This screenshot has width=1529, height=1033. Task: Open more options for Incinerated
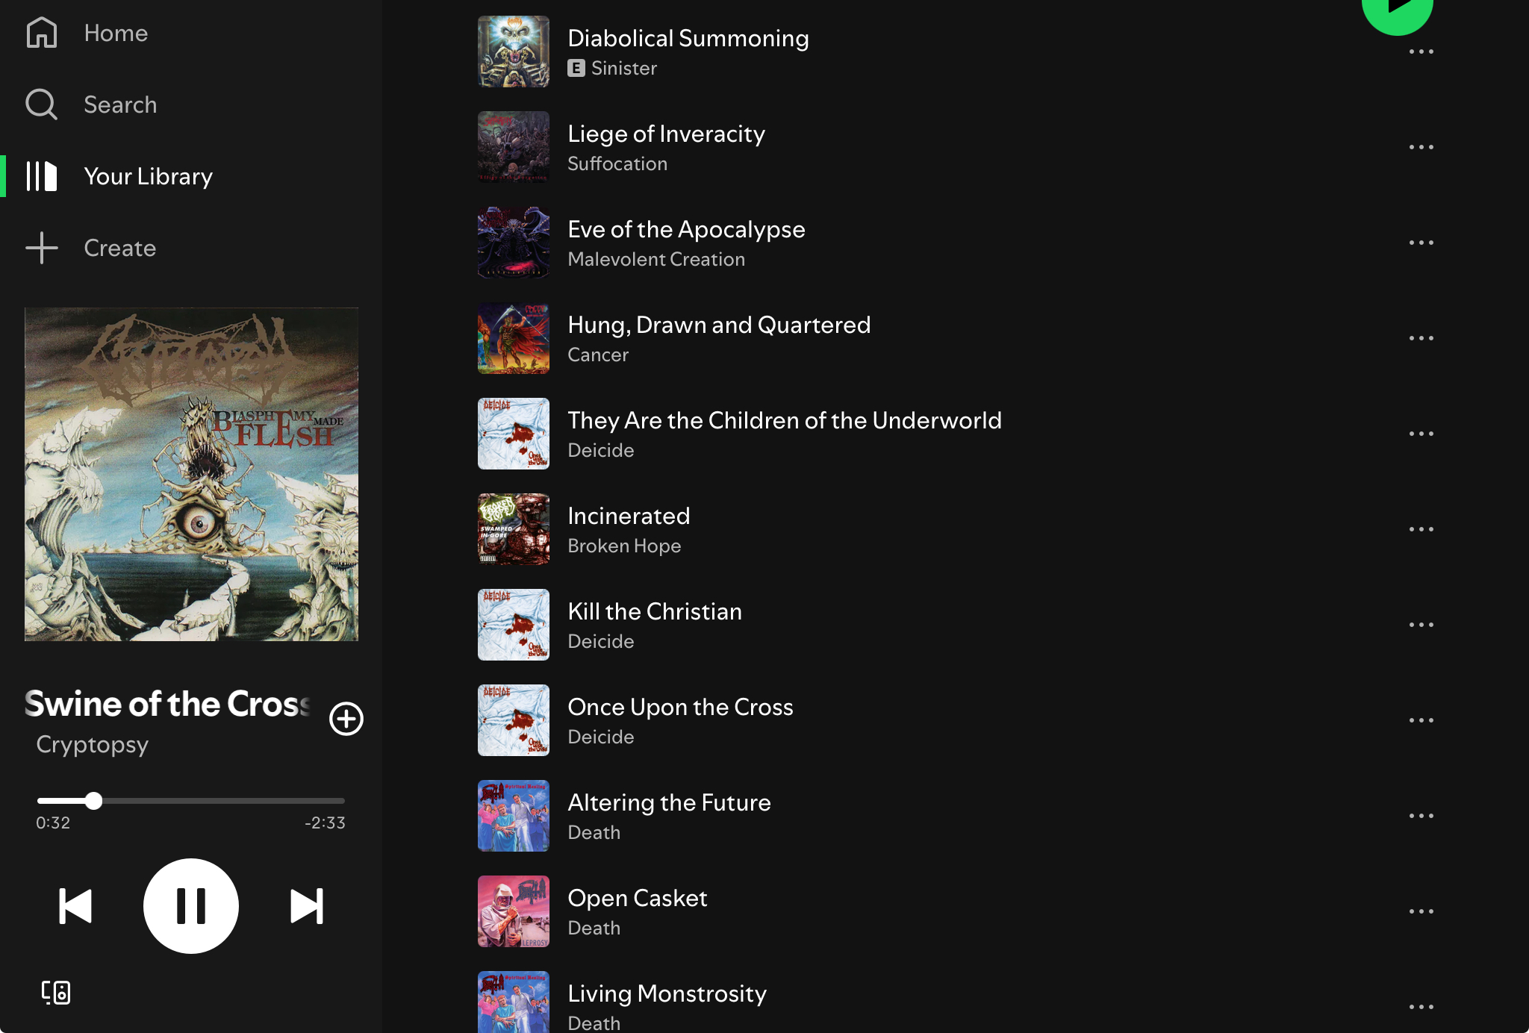tap(1421, 529)
